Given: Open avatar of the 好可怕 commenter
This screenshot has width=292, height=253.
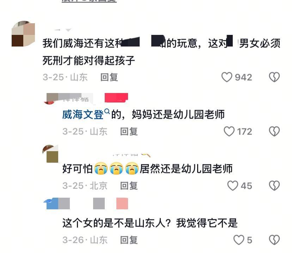Looking at the screenshot, I should pos(50,154).
